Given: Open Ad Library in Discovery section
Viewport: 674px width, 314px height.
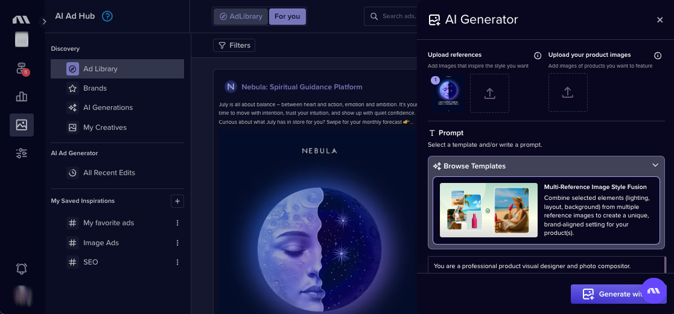Looking at the screenshot, I should pyautogui.click(x=117, y=69).
